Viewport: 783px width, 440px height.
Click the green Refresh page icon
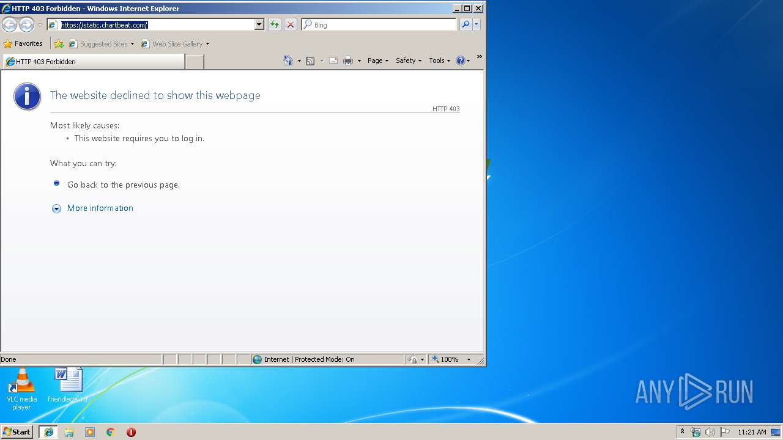275,24
